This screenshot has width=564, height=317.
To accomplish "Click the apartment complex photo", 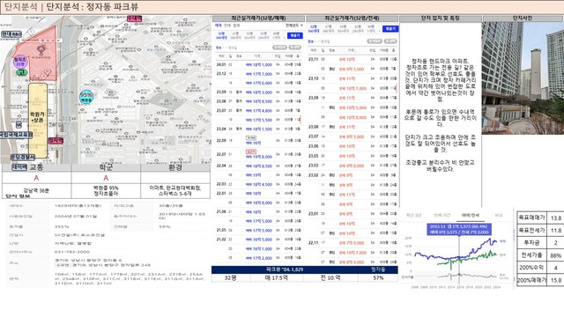I will pos(523,78).
